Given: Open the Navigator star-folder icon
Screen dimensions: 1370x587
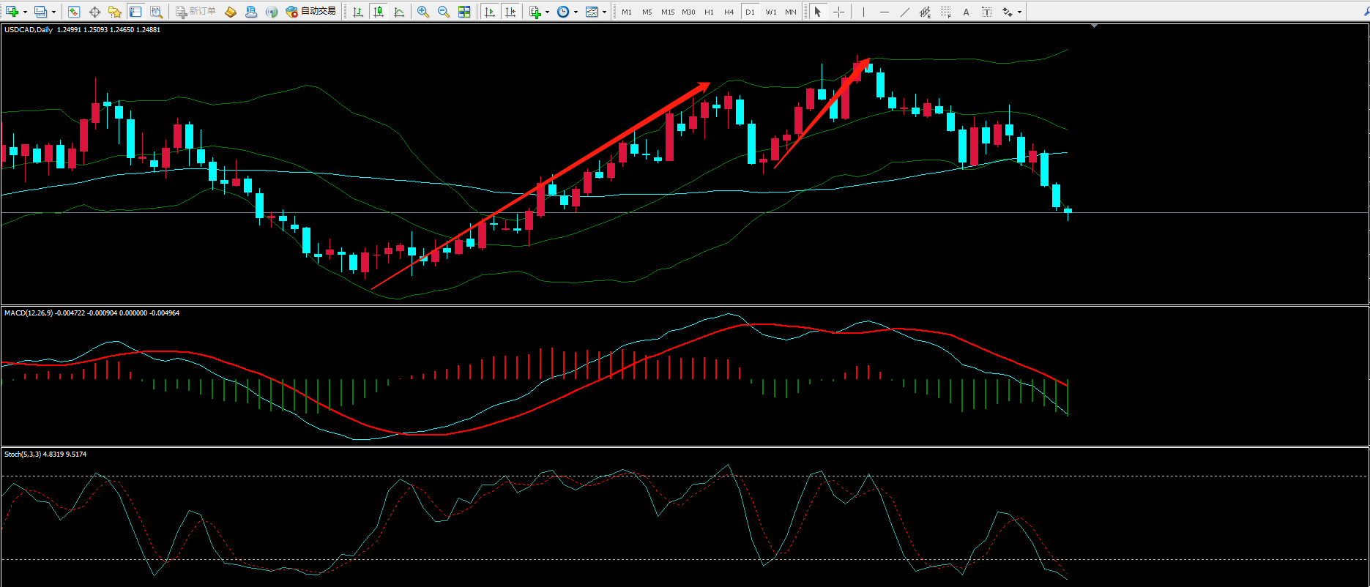Looking at the screenshot, I should tap(115, 12).
